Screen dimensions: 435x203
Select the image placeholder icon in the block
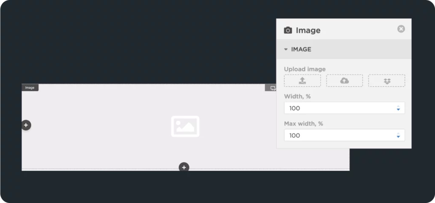185,126
